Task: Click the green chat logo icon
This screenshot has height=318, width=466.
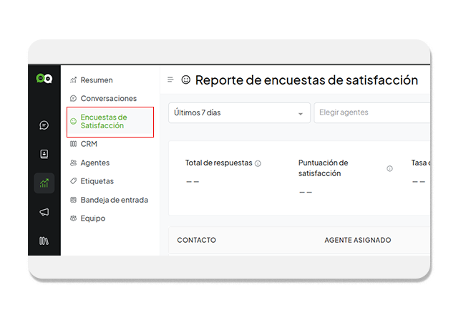Action: (x=44, y=79)
